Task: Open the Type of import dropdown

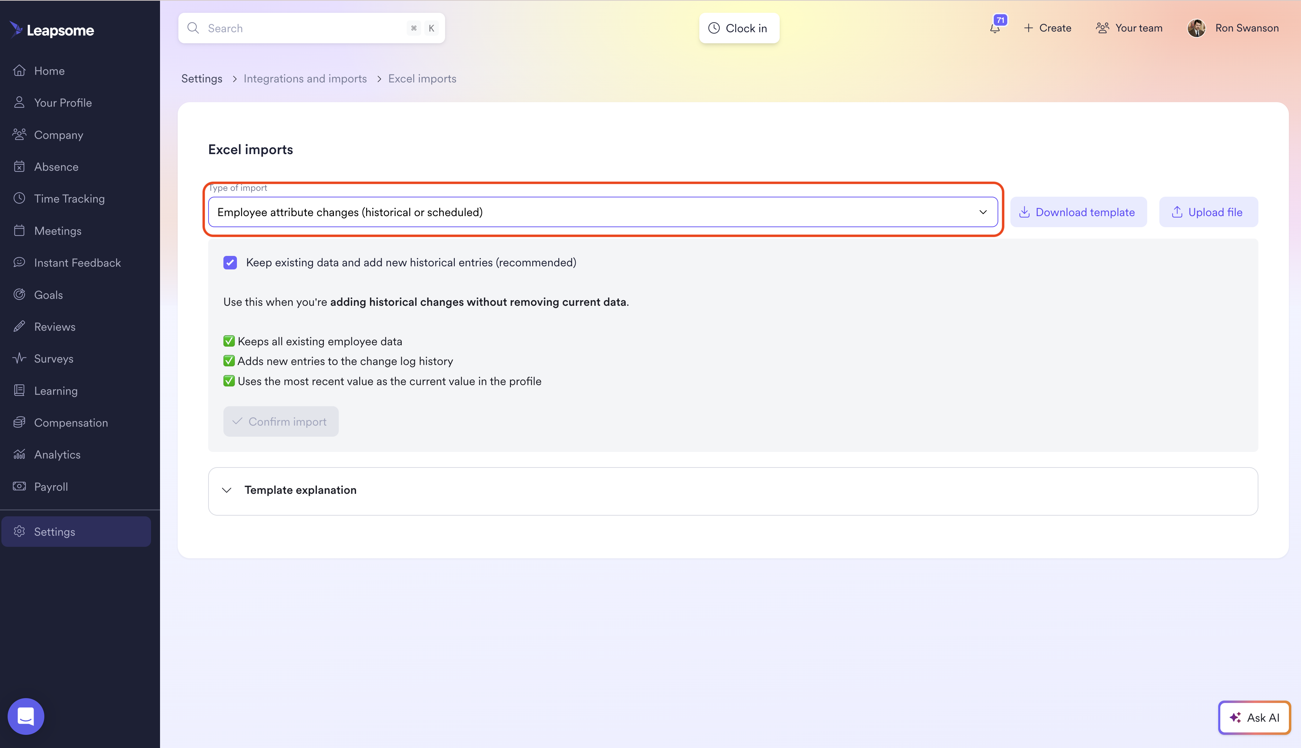Action: pyautogui.click(x=602, y=212)
